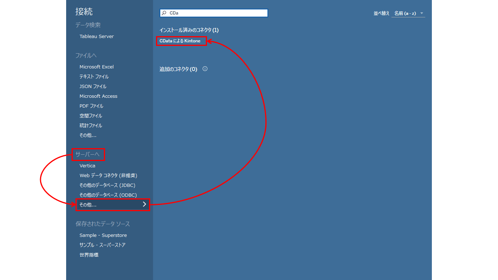
Task: Connect to Vertica server
Action: pos(88,166)
